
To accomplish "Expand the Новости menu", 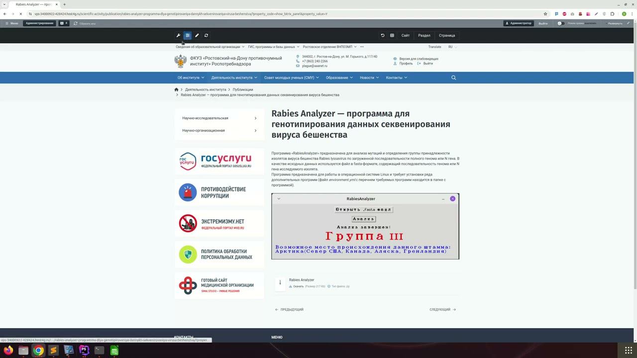I will [x=369, y=78].
